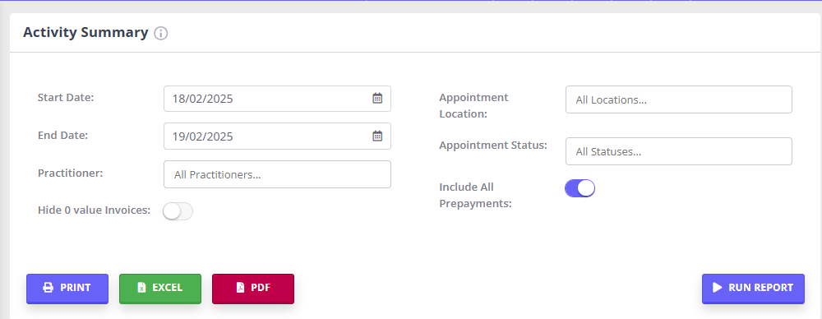
Task: Open the All Practitioners dropdown
Action: click(277, 174)
